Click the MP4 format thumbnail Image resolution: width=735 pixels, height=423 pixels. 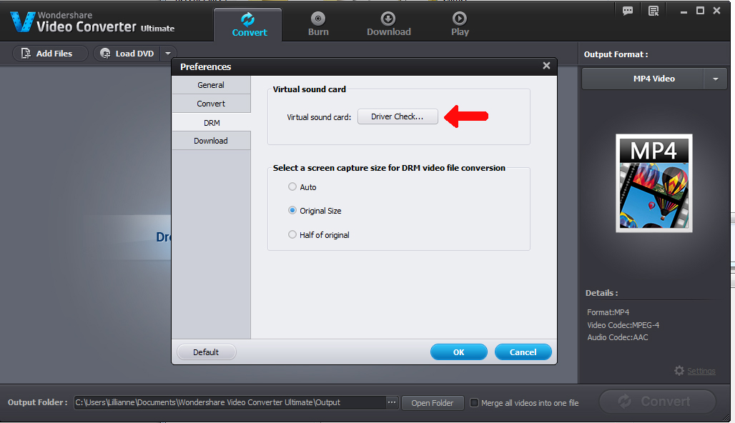coord(654,183)
